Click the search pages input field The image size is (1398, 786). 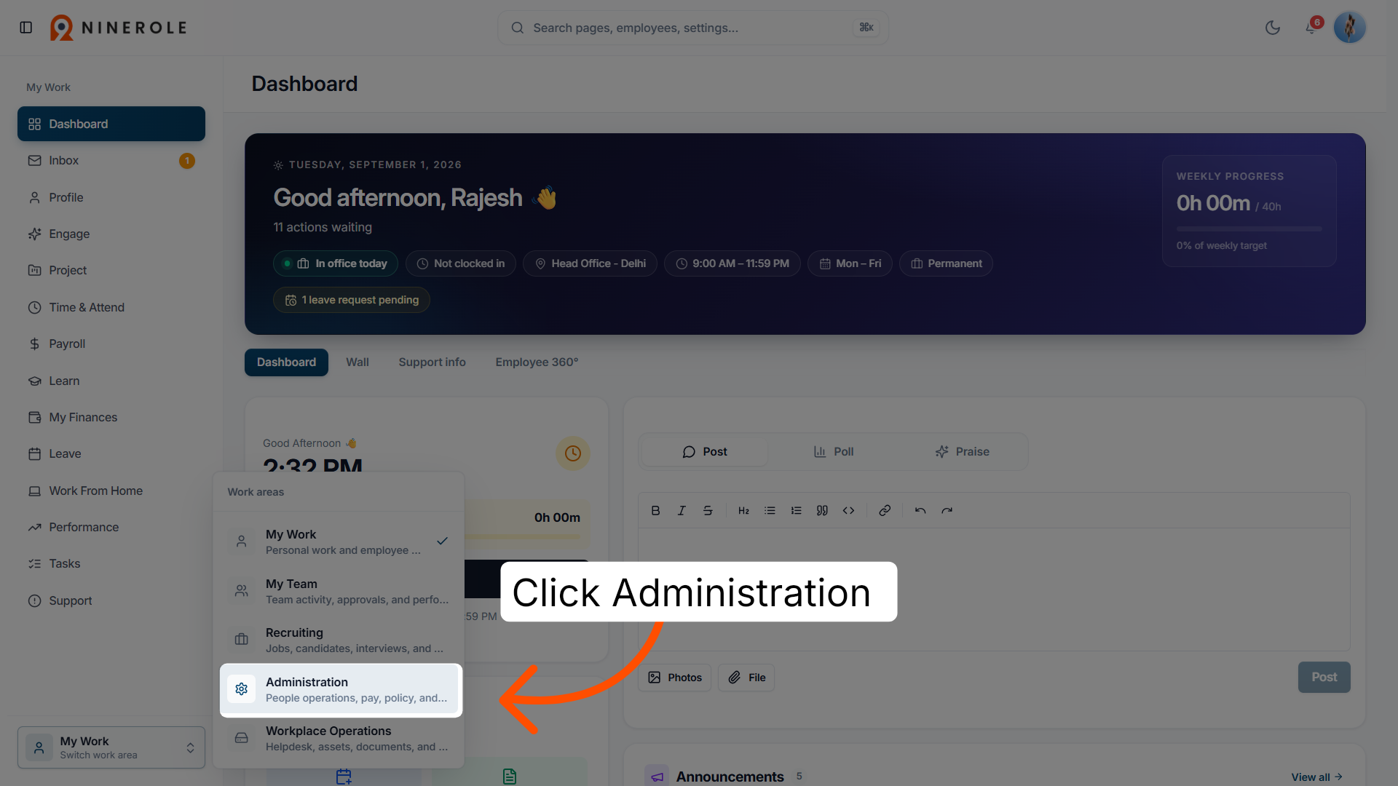coord(692,28)
